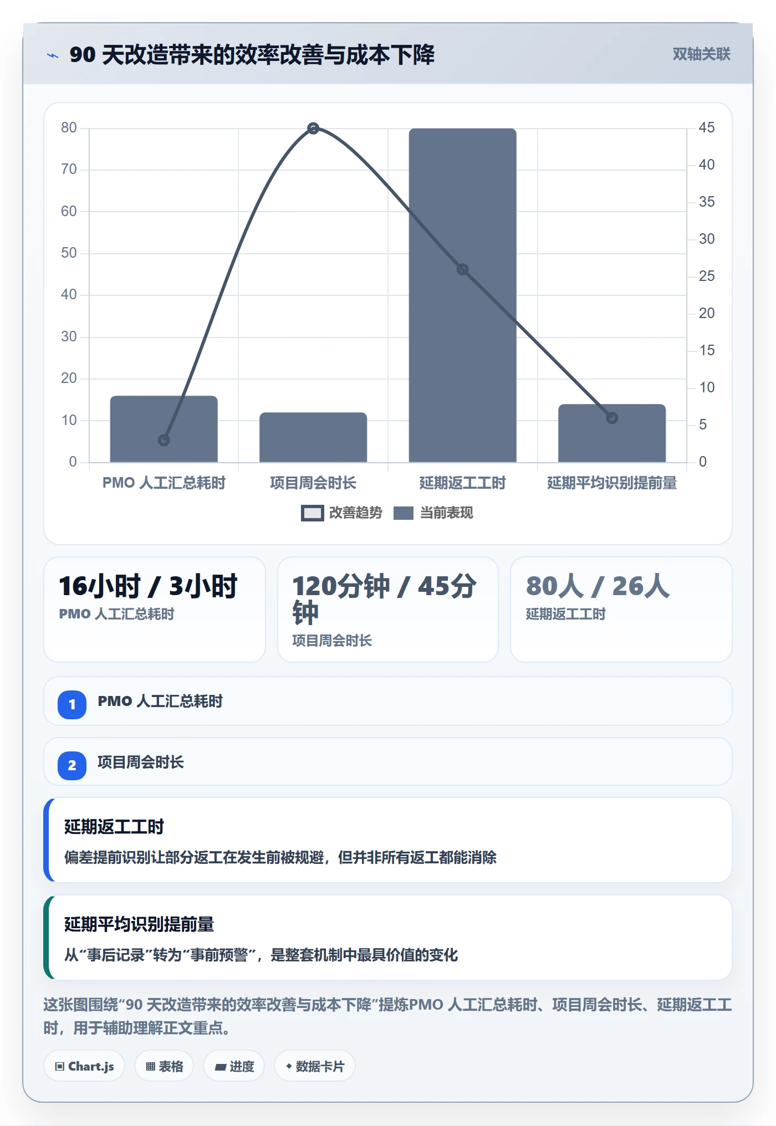Image resolution: width=776 pixels, height=1126 pixels.
Task: Open the 120分钟 / 45分钟 data card
Action: [388, 610]
